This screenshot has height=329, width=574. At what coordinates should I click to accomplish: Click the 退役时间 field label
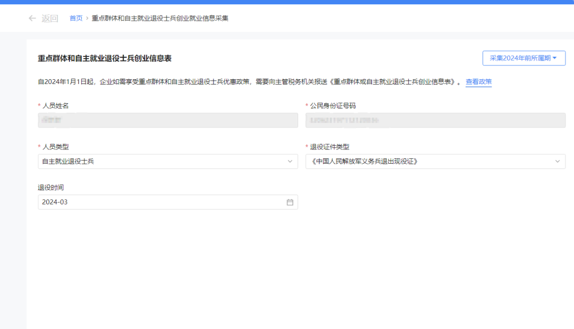click(51, 188)
